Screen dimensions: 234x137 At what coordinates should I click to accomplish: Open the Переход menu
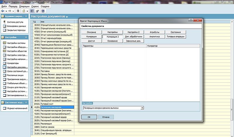[x=13, y=6]
